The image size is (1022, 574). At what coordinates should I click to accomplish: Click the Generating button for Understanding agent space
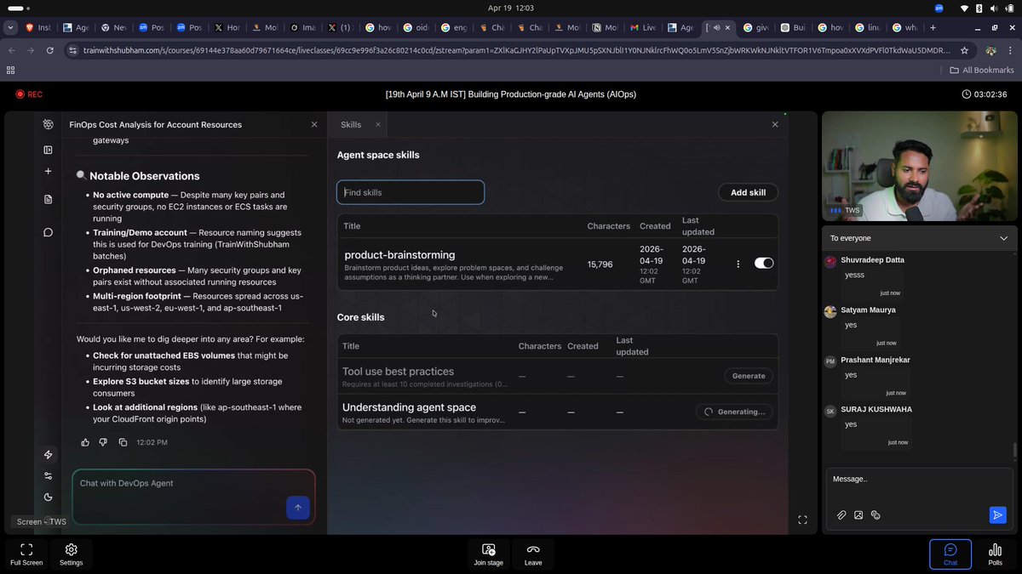[734, 412]
